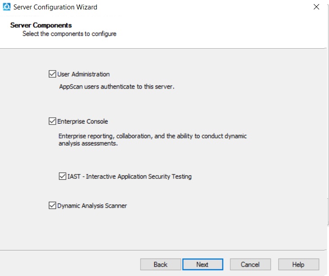Click the 'AppScan users authenticate' description

pos(117,87)
